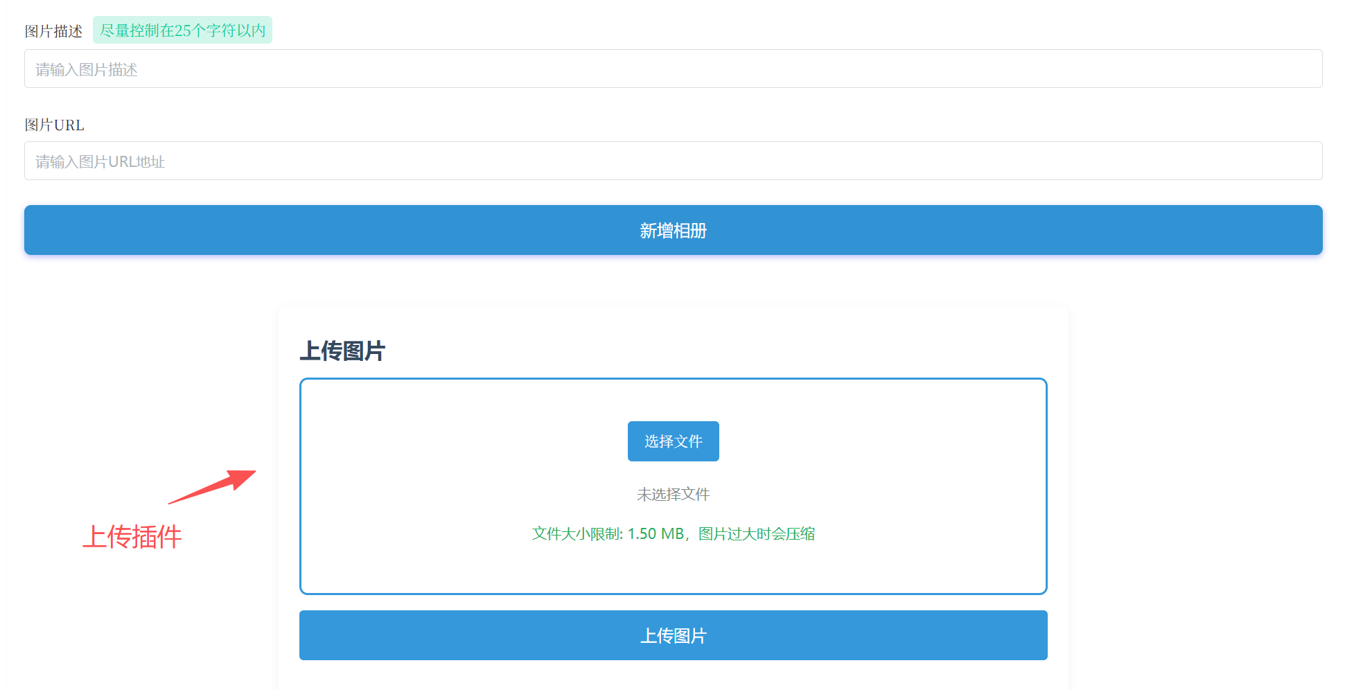Focus the 请输入图片URL地址 input field
Image resolution: width=1345 pixels, height=690 pixels.
click(673, 161)
